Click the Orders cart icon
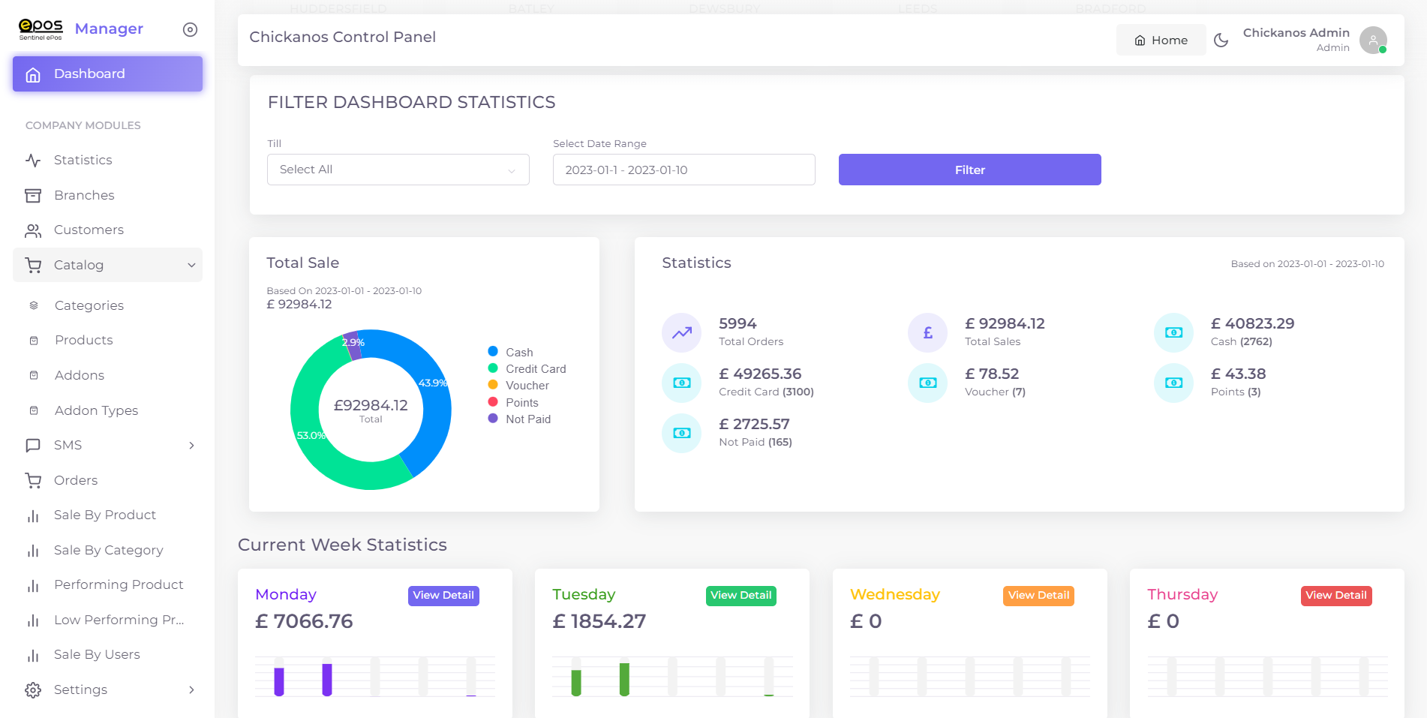Screen dimensions: 1427x718 [x=33, y=480]
